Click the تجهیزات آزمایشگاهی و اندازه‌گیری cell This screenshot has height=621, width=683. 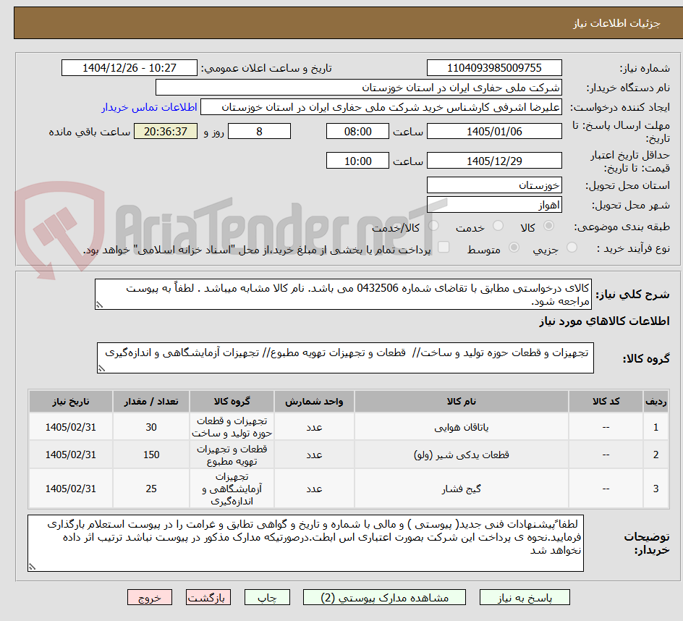tap(232, 489)
